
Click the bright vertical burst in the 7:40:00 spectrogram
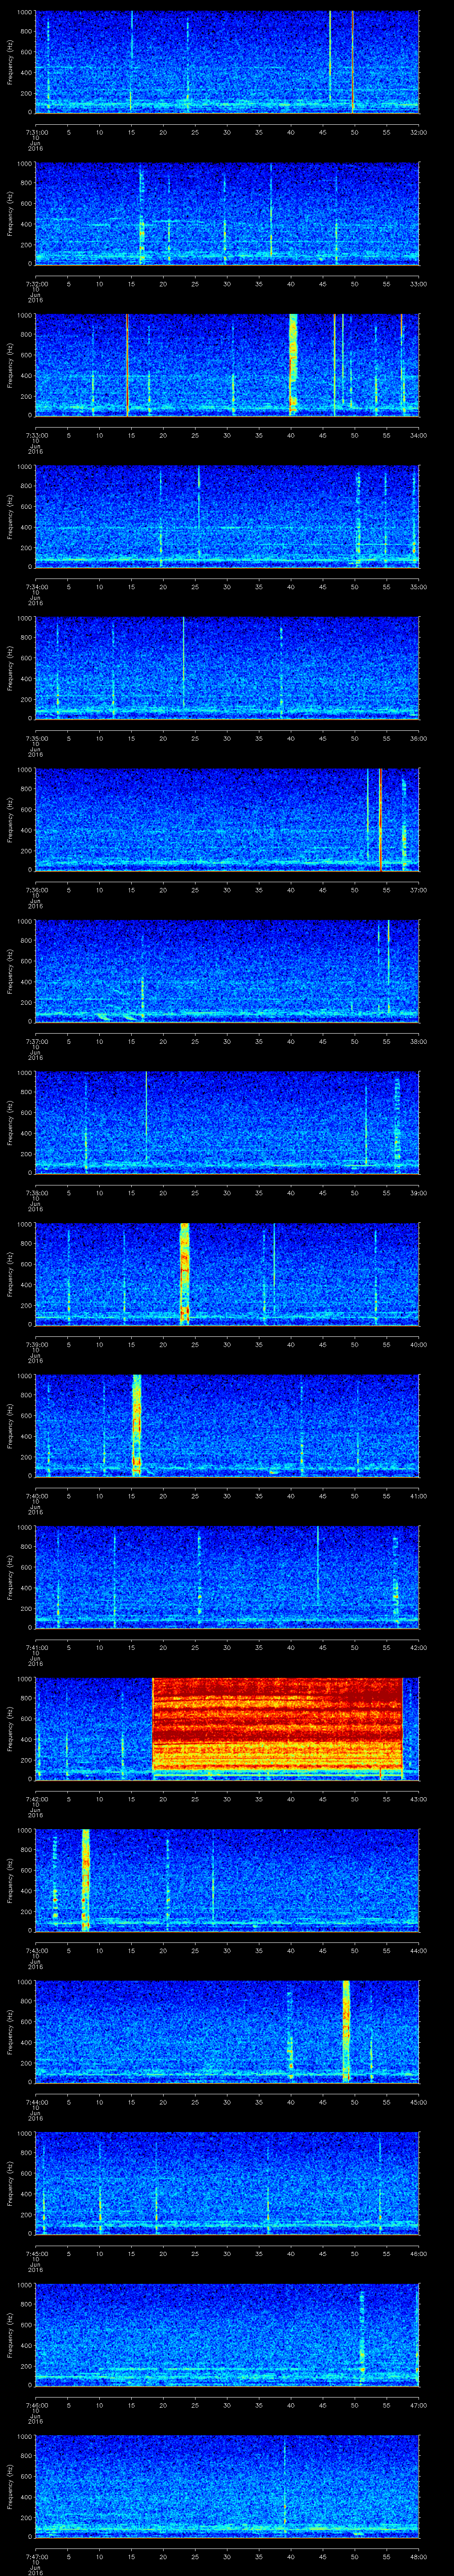(137, 1425)
